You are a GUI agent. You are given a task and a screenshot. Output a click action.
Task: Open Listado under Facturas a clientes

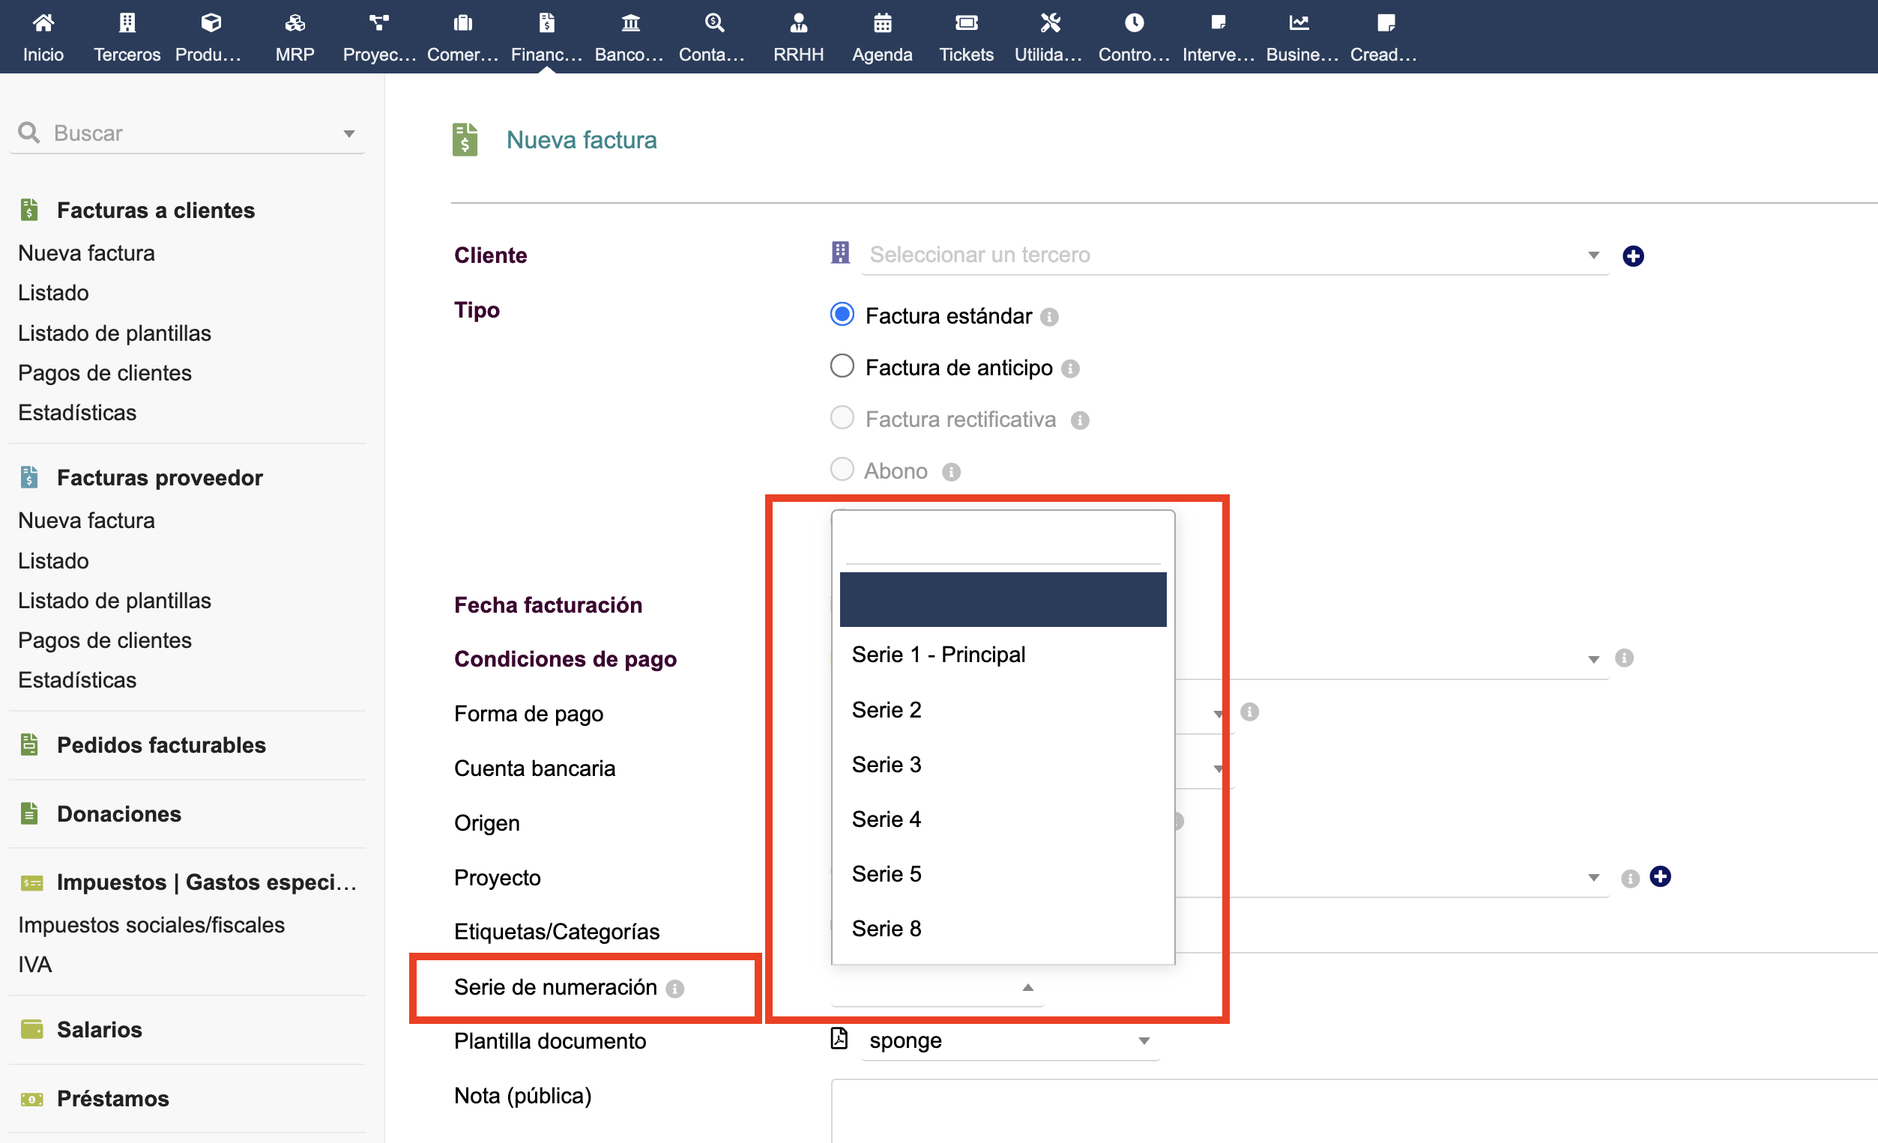click(x=53, y=294)
